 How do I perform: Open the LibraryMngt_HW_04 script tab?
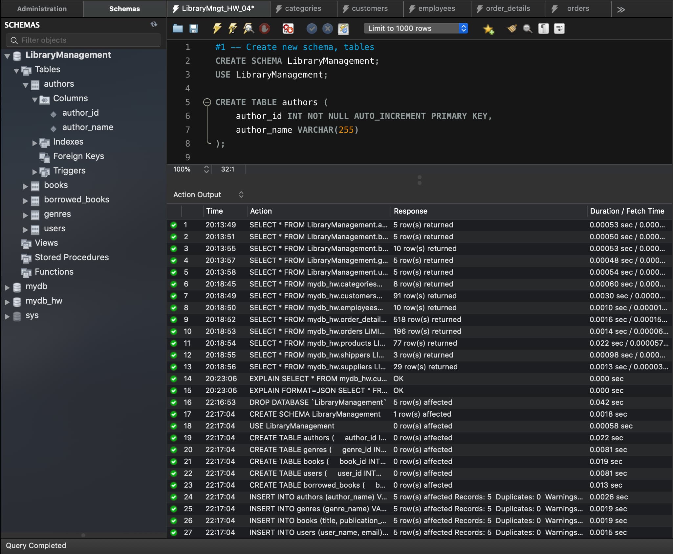(x=218, y=8)
